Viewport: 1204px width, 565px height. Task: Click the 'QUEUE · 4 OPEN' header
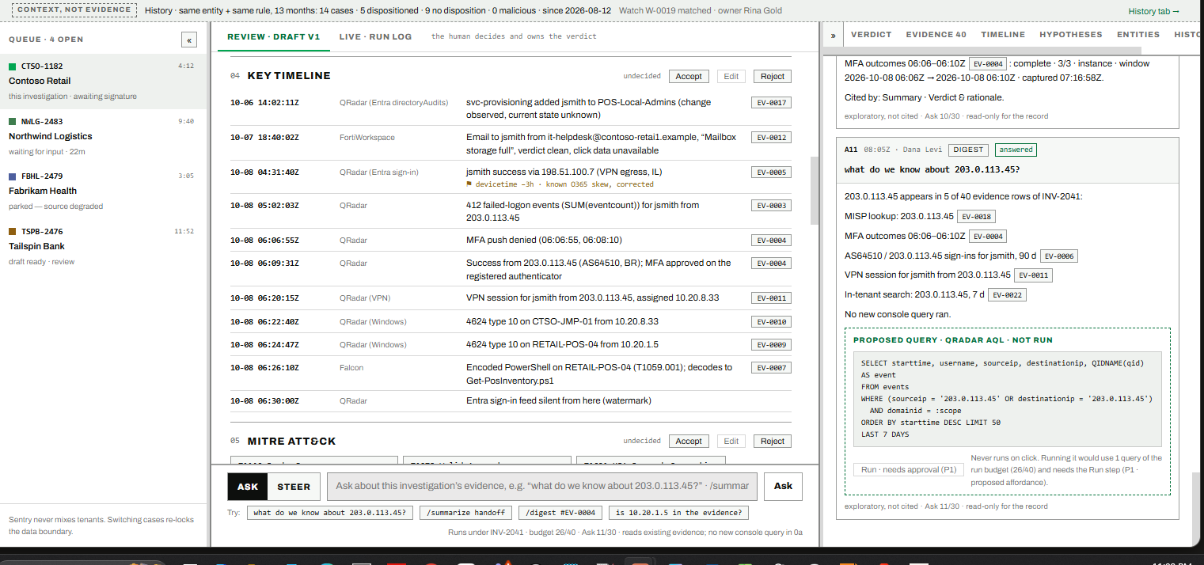(x=46, y=40)
